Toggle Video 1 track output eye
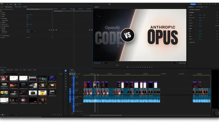The width and height of the screenshot is (219, 123). 78,90
